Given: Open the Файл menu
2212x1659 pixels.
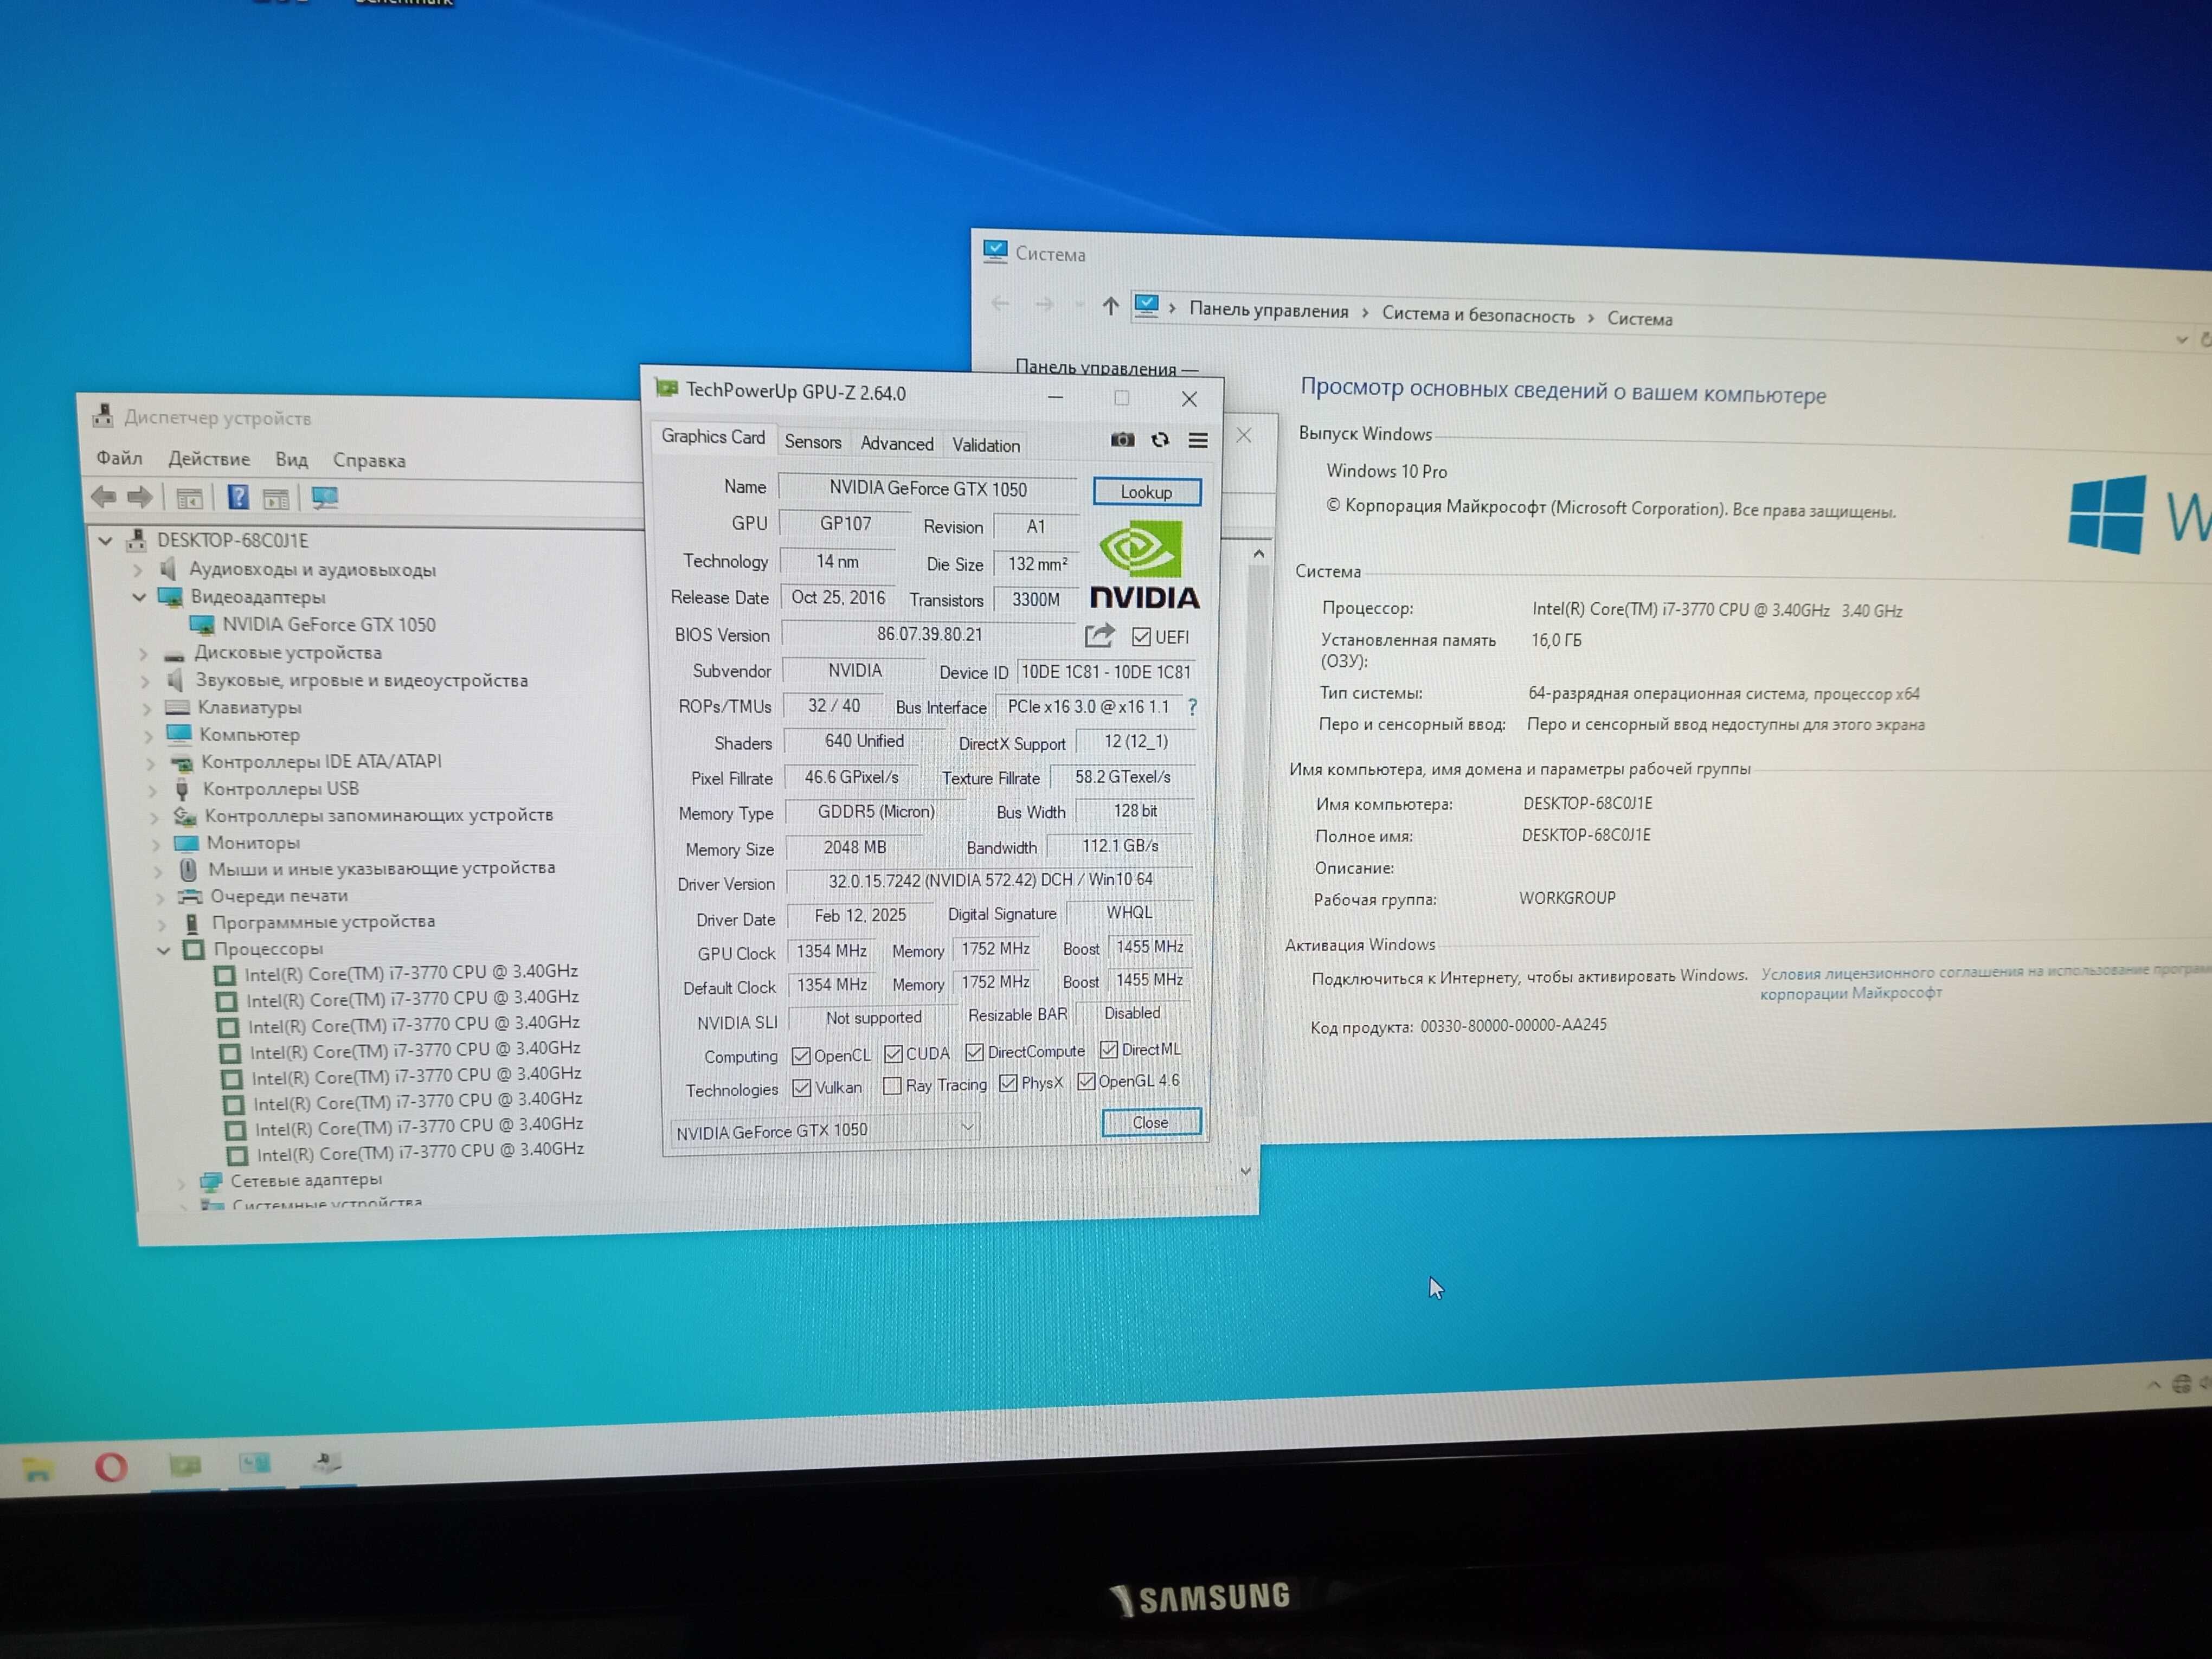Looking at the screenshot, I should pos(119,458).
